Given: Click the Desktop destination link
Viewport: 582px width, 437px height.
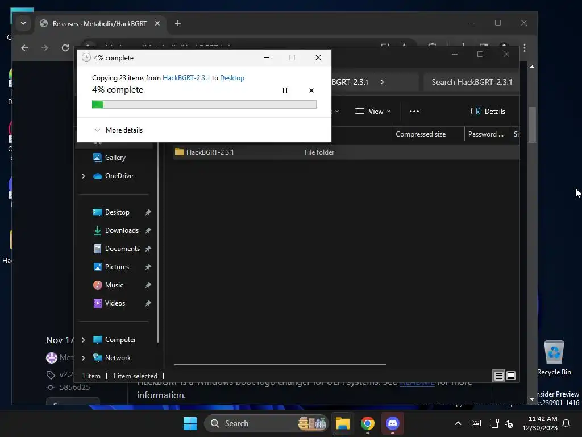Looking at the screenshot, I should pyautogui.click(x=232, y=77).
